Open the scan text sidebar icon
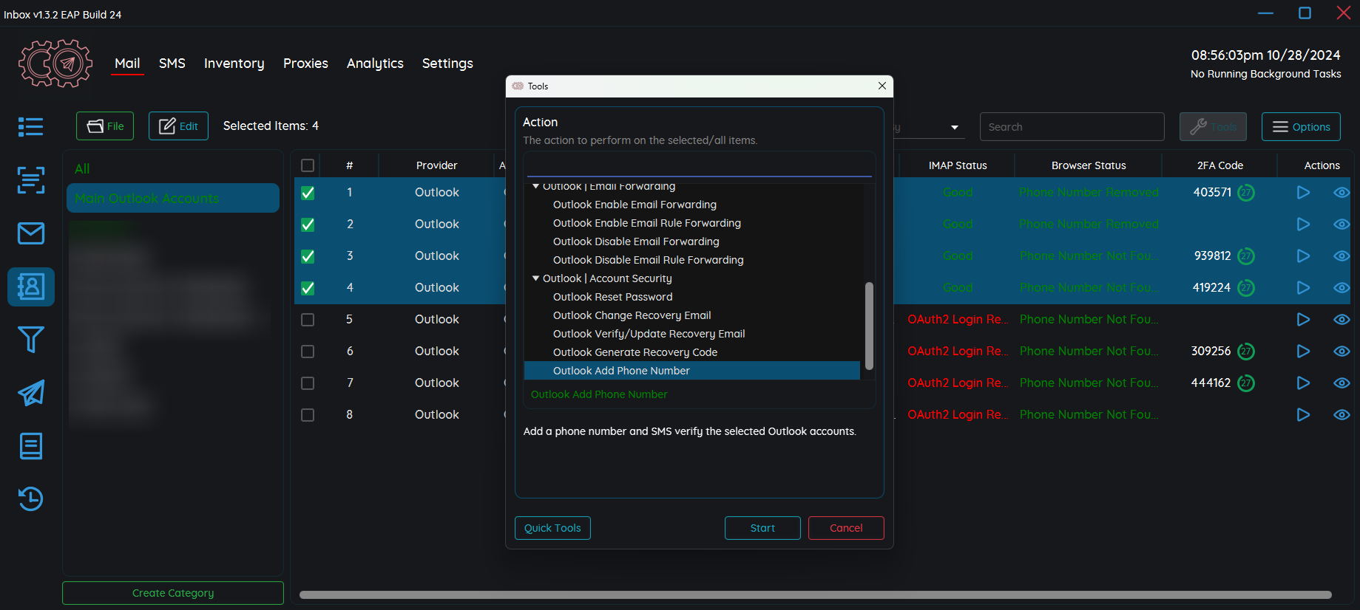This screenshot has height=610, width=1360. click(x=30, y=180)
